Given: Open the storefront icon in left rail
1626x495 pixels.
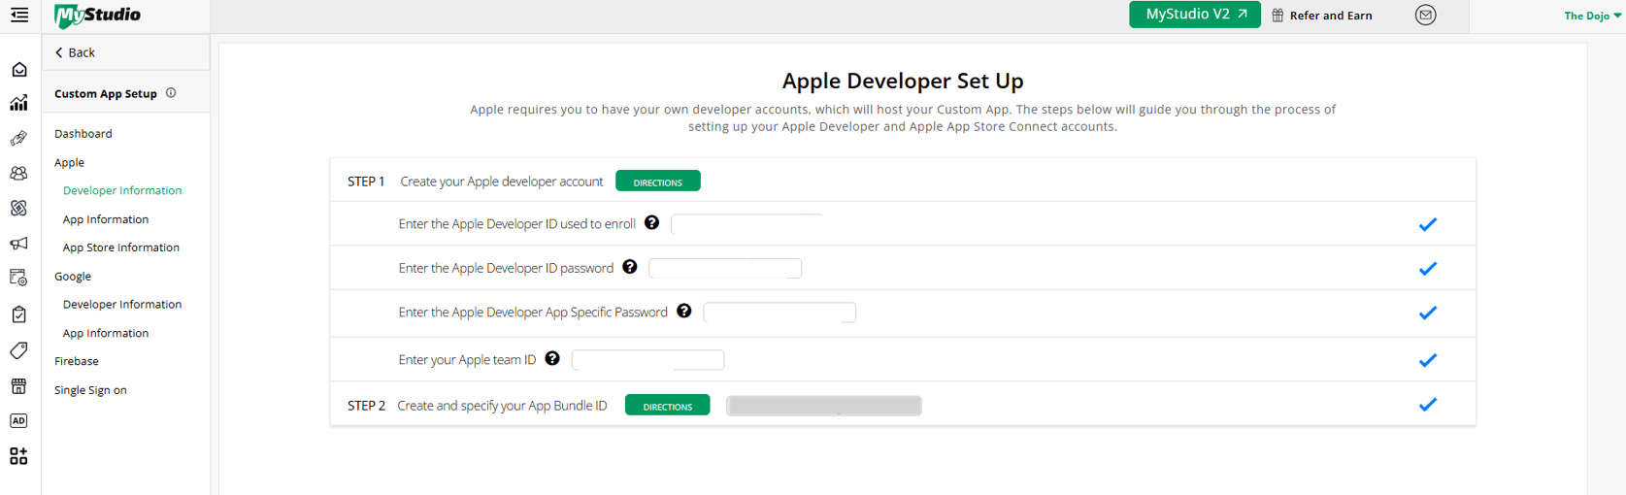Looking at the screenshot, I should coord(18,385).
